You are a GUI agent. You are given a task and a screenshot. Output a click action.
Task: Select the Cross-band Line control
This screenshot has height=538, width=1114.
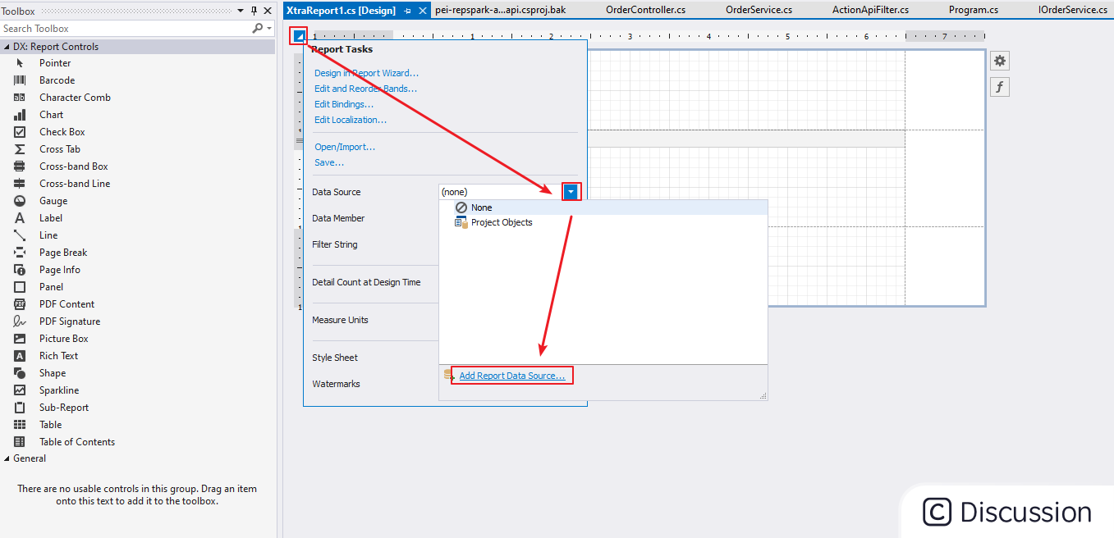click(74, 184)
